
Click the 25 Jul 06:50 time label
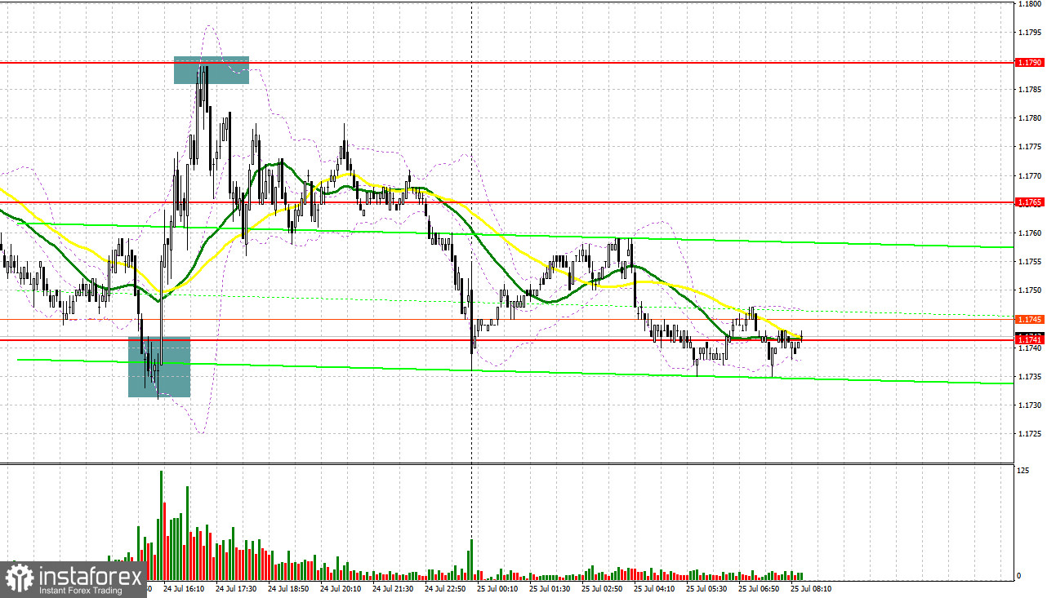coord(759,587)
